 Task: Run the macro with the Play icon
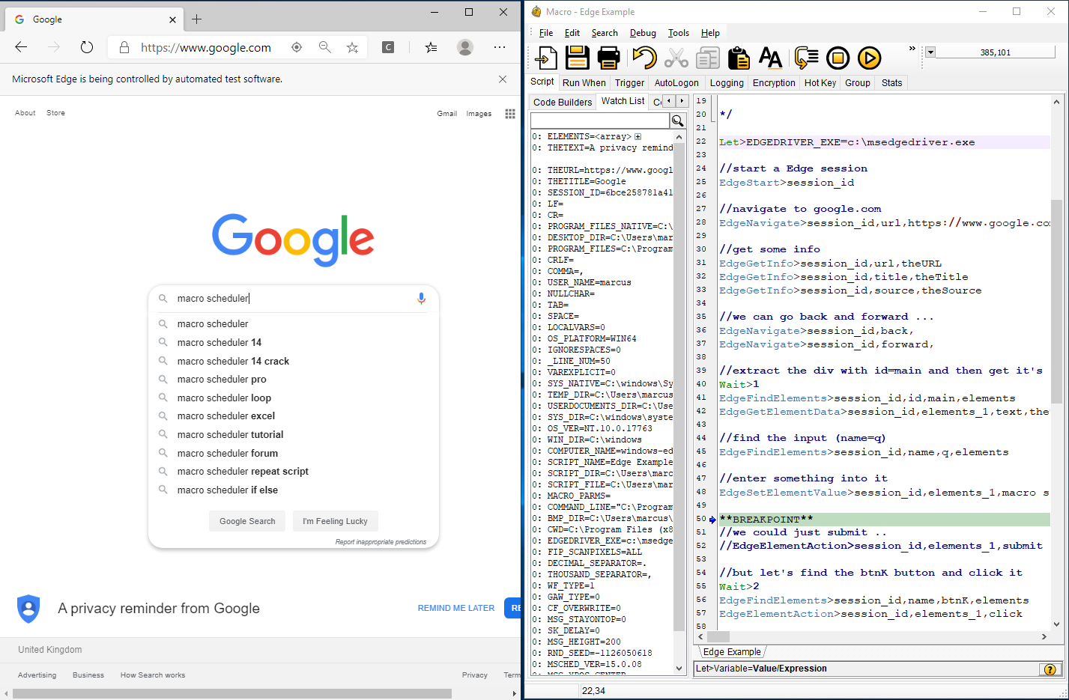869,58
